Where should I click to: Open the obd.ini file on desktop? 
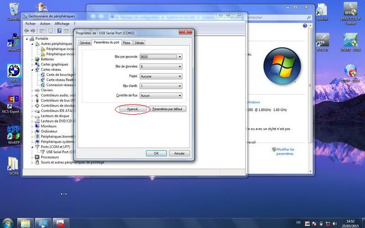pyautogui.click(x=323, y=12)
